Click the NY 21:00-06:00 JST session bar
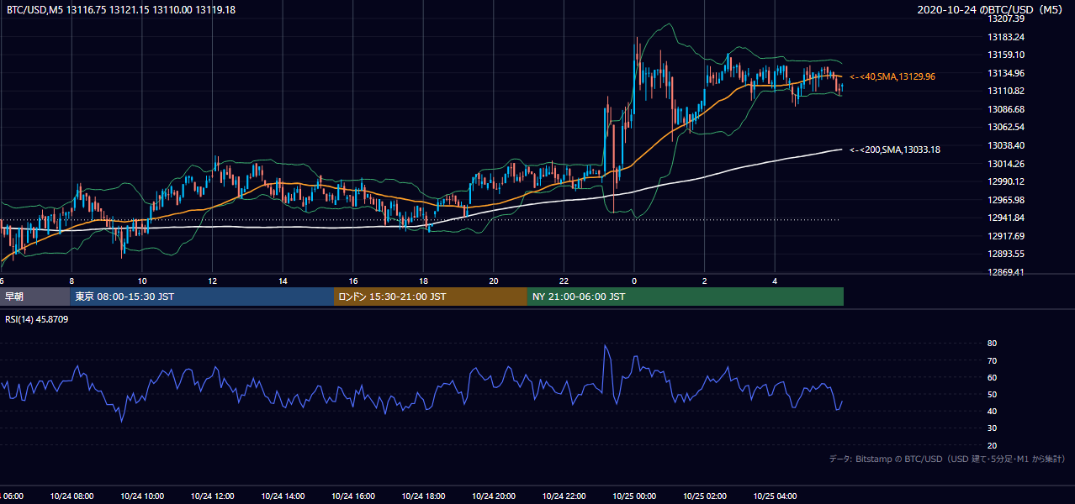Image resolution: width=1075 pixels, height=504 pixels. pyautogui.click(x=686, y=297)
